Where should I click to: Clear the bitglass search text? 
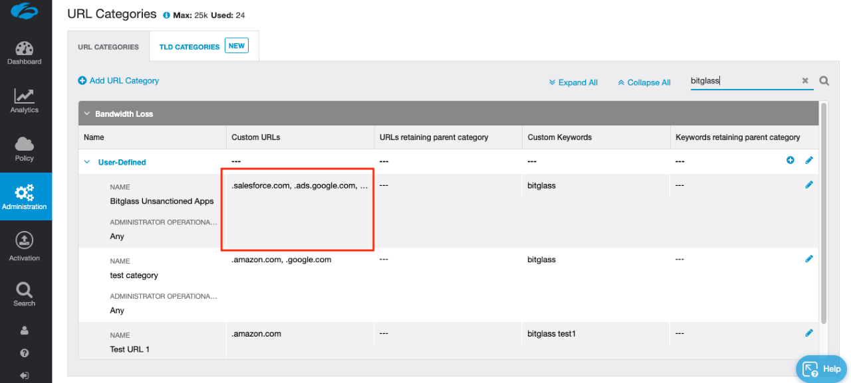pos(805,81)
